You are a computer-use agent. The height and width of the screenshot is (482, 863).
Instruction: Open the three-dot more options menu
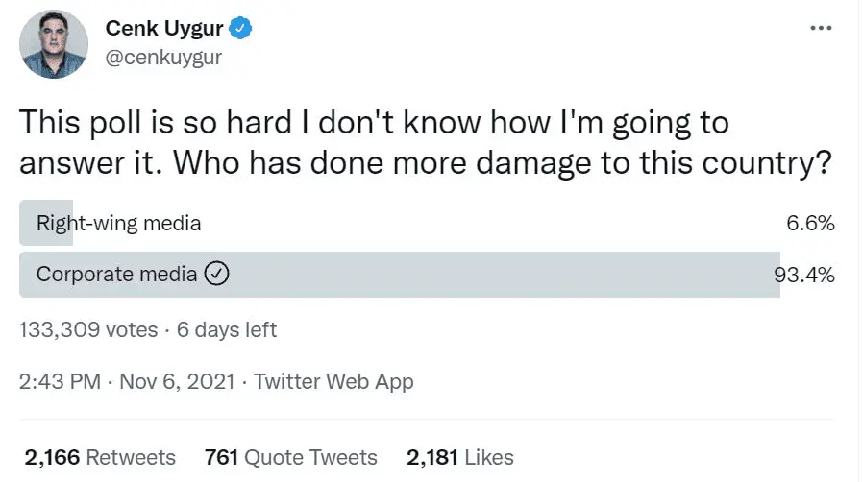[821, 28]
